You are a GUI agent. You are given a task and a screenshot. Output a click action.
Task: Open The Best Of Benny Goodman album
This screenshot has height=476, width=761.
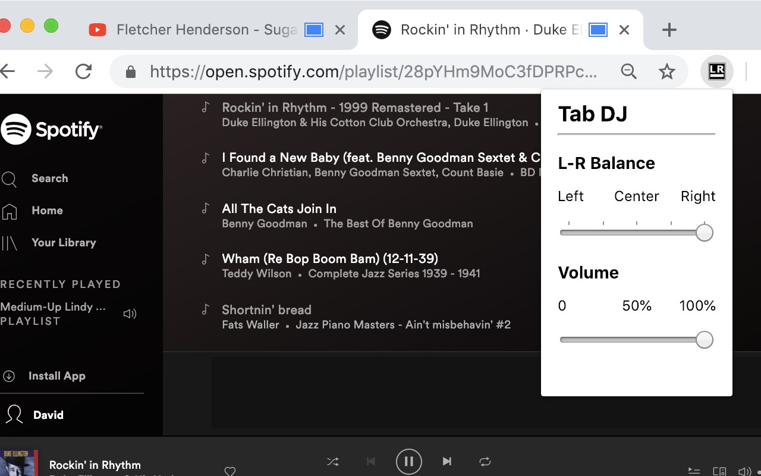click(398, 224)
